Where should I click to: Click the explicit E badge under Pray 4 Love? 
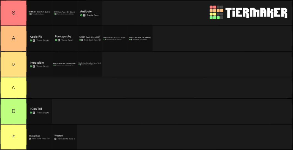click(x=131, y=39)
